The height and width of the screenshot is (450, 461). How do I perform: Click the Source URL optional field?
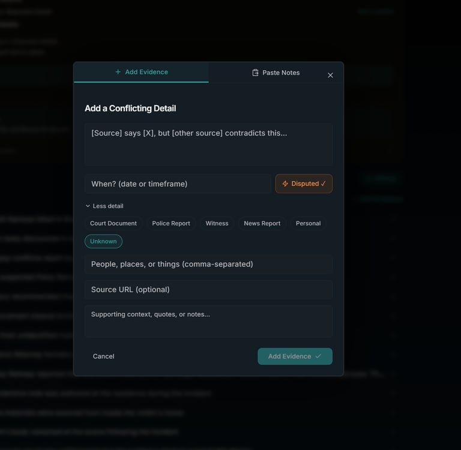(x=208, y=289)
